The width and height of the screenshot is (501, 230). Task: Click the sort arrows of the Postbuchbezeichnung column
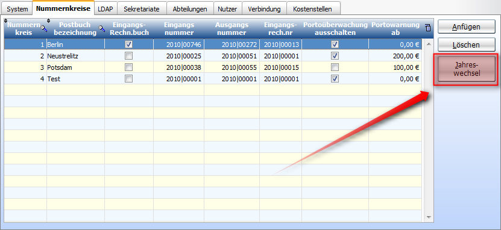[x=49, y=21]
